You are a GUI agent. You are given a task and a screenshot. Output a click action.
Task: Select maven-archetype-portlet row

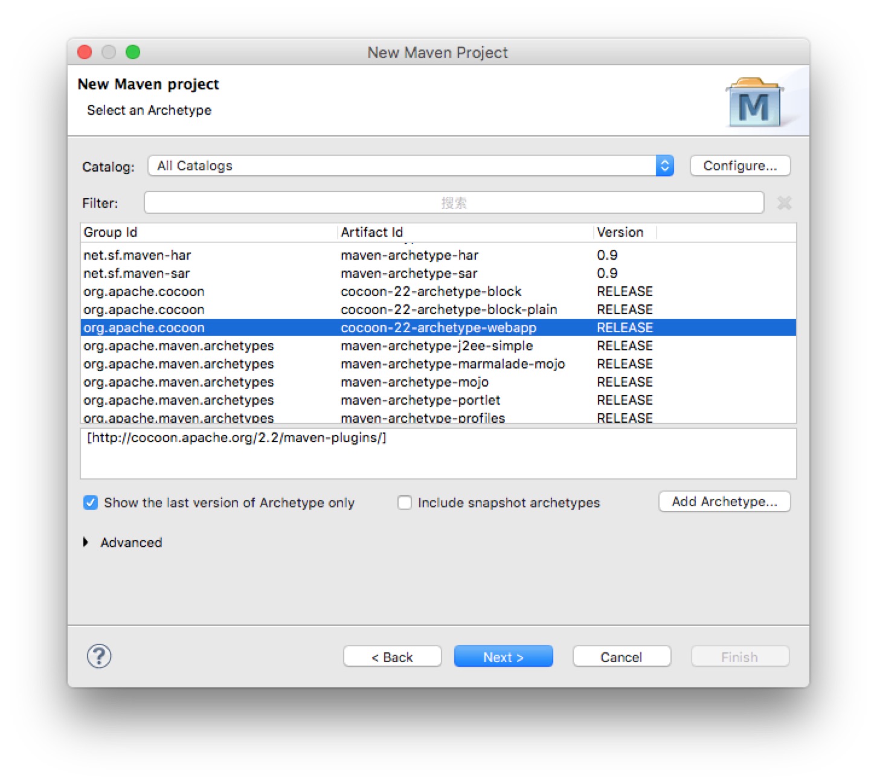click(x=438, y=400)
